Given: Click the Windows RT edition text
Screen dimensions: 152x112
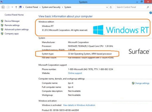Looking at the screenshot, I should click(48, 26).
